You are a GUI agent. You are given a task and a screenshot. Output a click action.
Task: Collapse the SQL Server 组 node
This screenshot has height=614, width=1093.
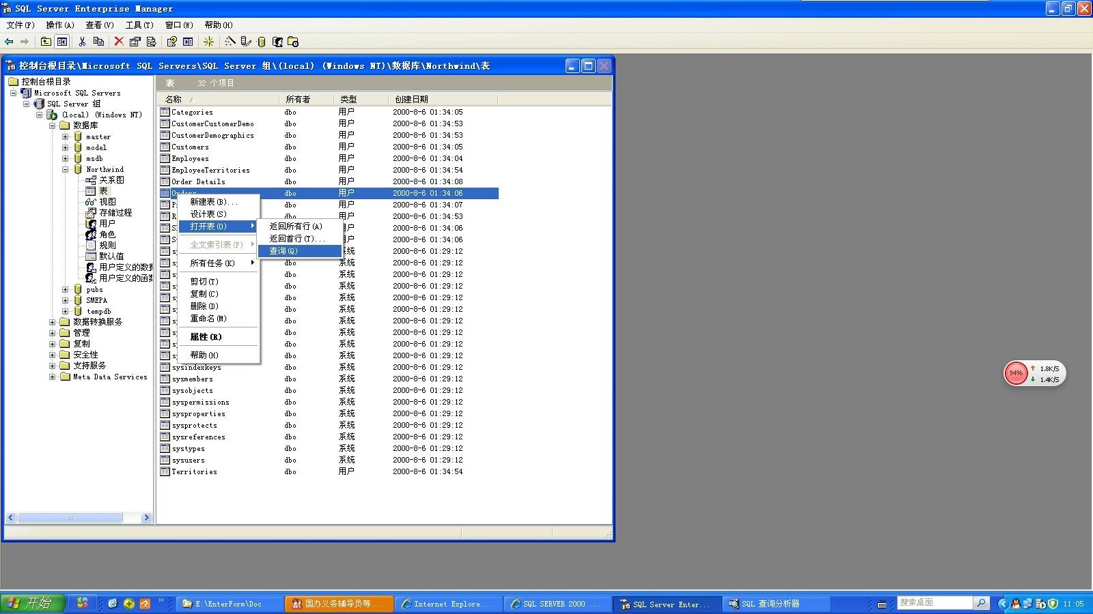tap(27, 104)
